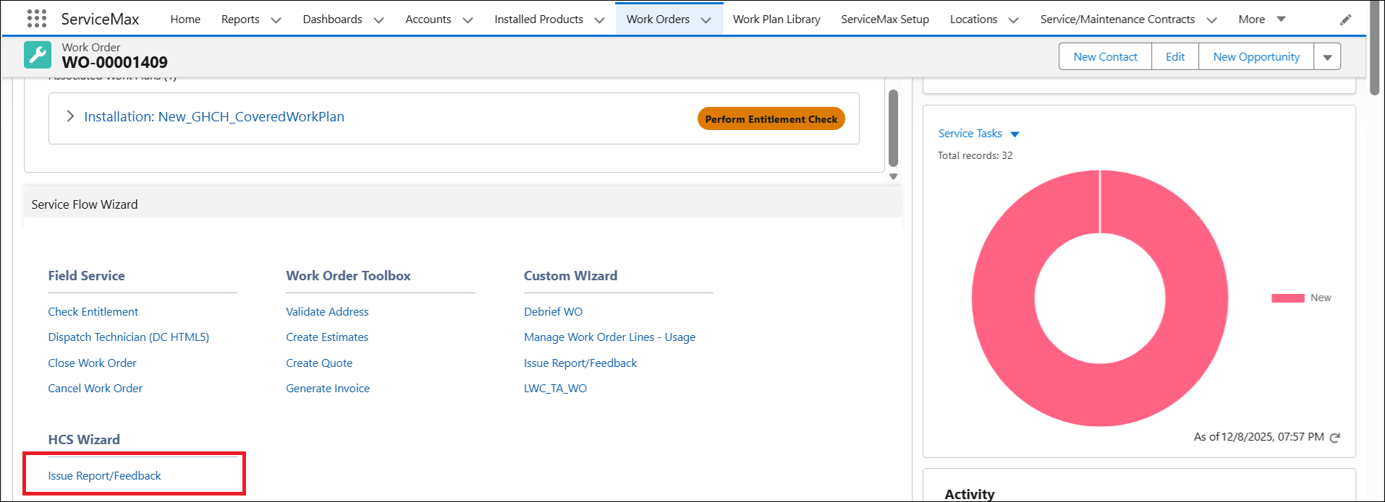Click the Work Order wrench icon
The width and height of the screenshot is (1385, 502).
(38, 55)
